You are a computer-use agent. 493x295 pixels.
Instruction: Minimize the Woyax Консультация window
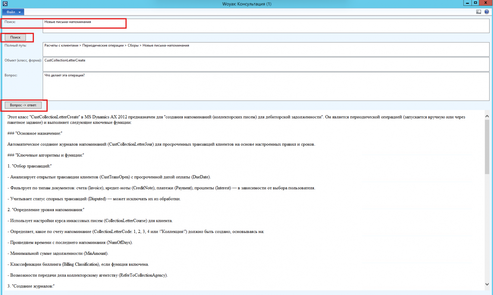(467, 3)
